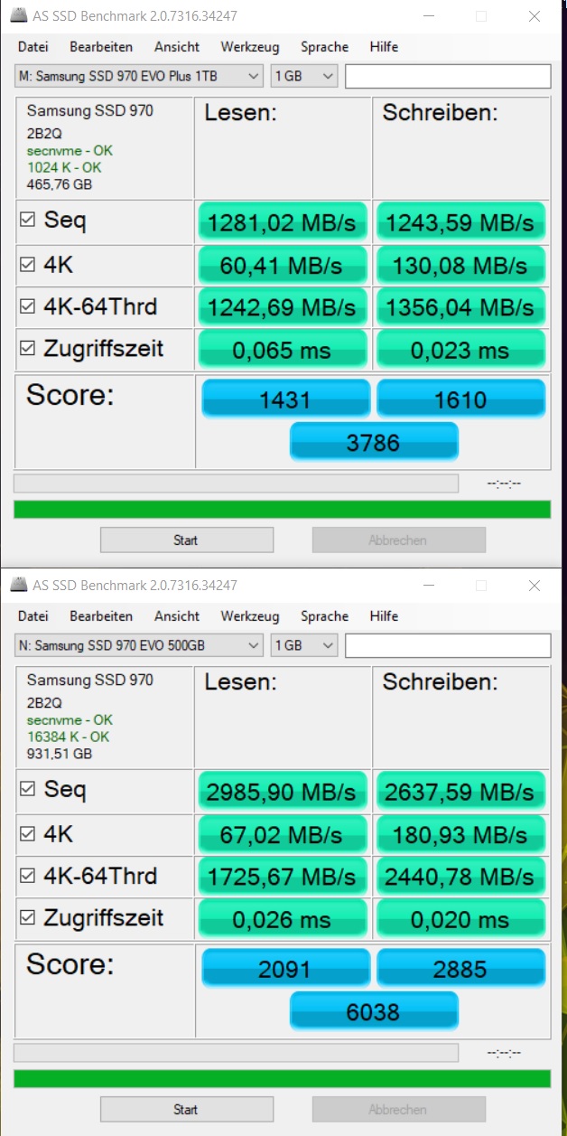Click access time value 0,026 ms
The width and height of the screenshot is (567, 1136).
[x=283, y=919]
